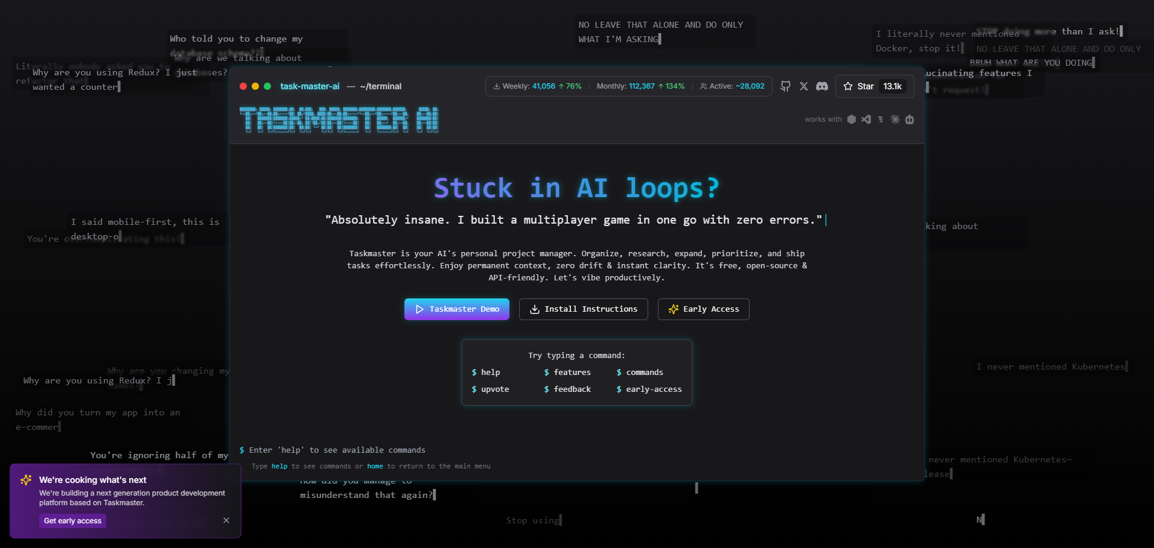Dismiss the 'We're cooking what's next' popup
The image size is (1154, 548).
pos(226,520)
